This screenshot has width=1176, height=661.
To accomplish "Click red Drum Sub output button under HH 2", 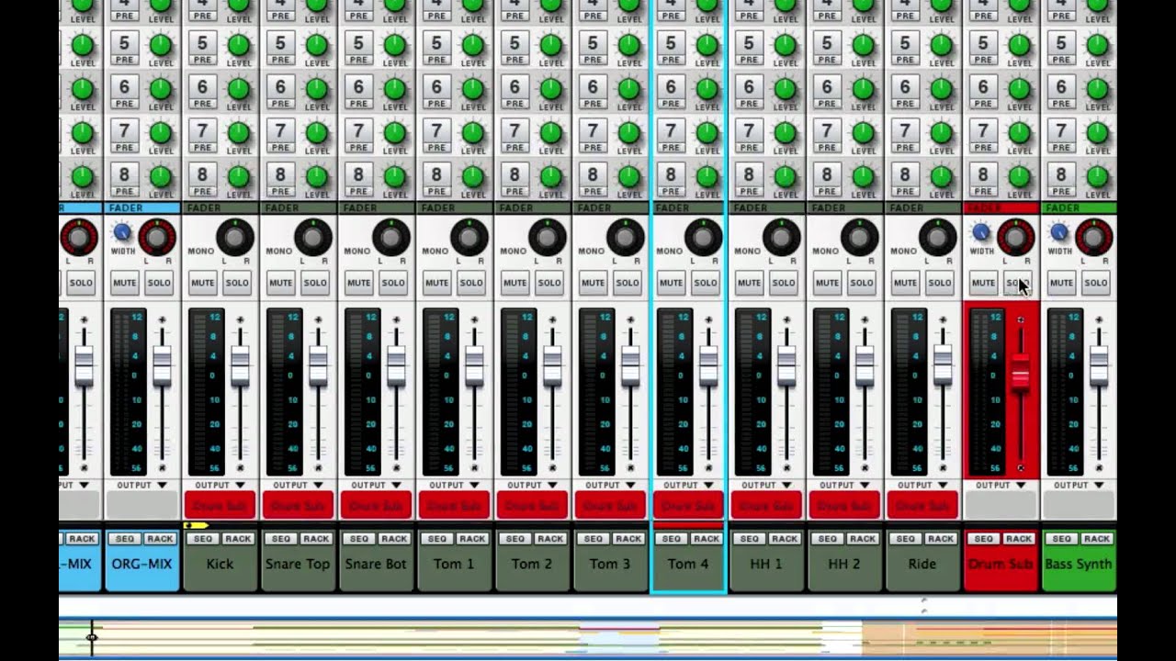I will [845, 505].
